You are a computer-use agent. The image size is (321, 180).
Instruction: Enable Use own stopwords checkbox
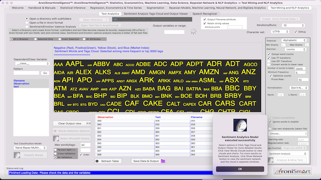coord(270,128)
